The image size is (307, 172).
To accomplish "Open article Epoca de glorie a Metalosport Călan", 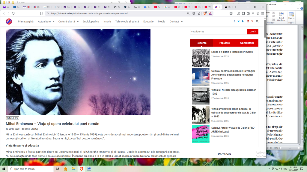I will pyautogui.click(x=232, y=52).
